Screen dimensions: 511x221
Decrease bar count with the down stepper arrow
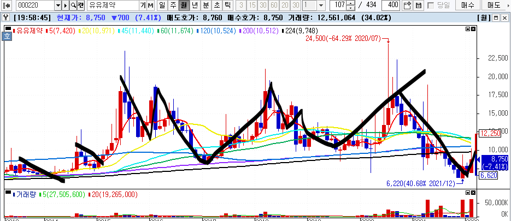pyautogui.click(x=351, y=8)
